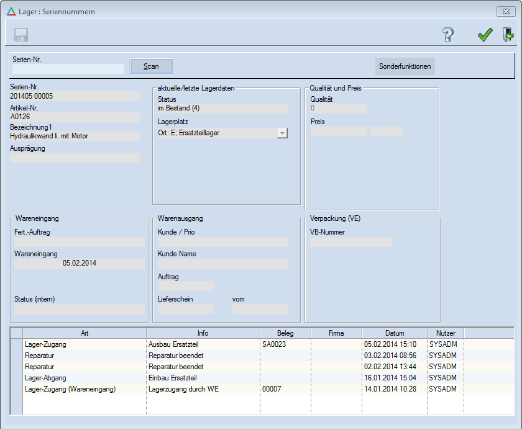Select Lager-Zugang (Wareneingang) row
Viewport: 522px width, 430px height.
pos(85,389)
